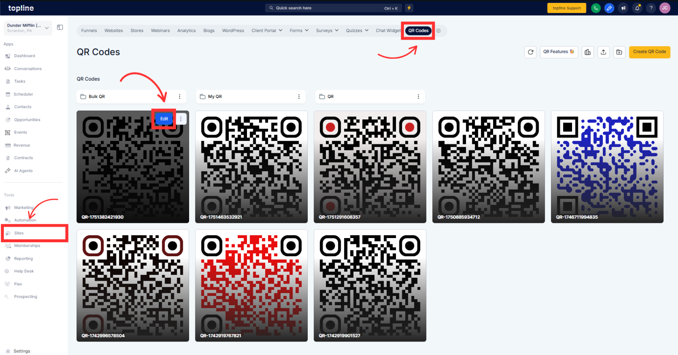
Task: Open Prospecting in the sidebar
Action: click(25, 297)
